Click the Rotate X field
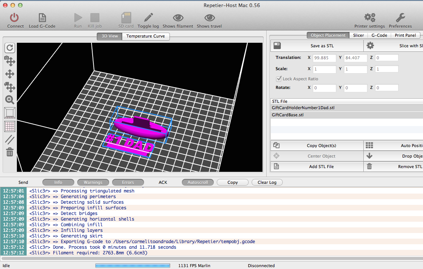The image size is (423, 269). [x=324, y=88]
